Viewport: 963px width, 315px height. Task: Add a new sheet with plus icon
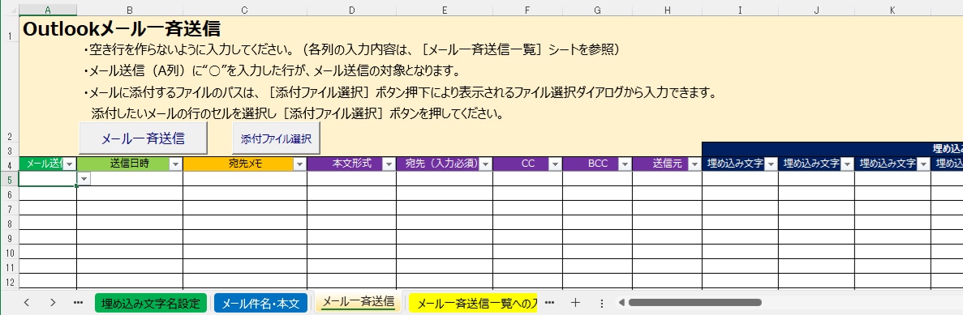pyautogui.click(x=575, y=302)
